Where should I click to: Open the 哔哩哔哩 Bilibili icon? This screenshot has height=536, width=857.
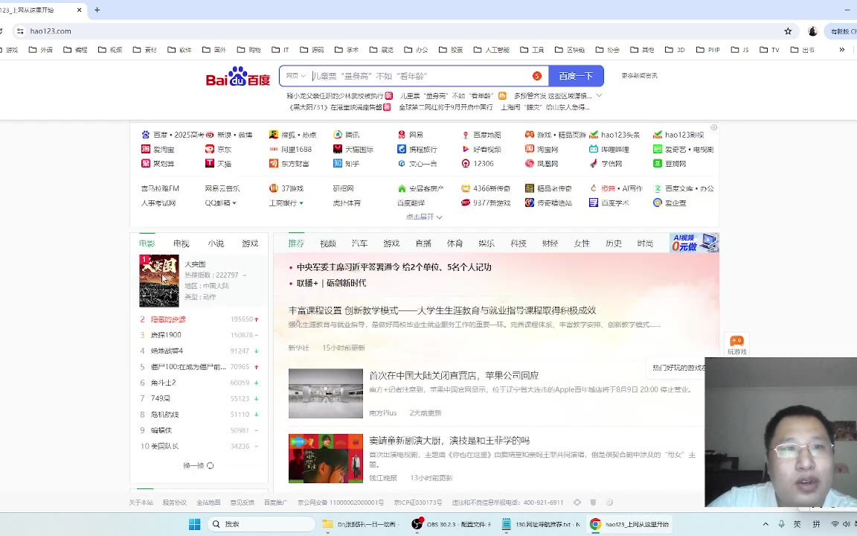[594, 149]
